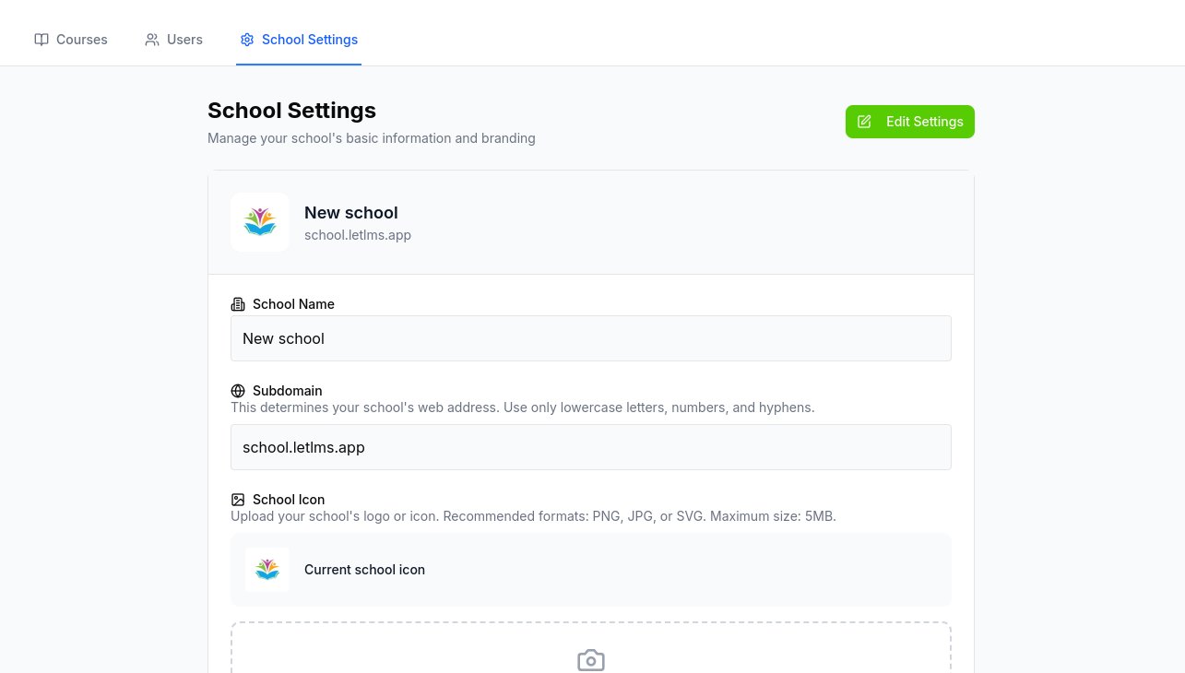This screenshot has width=1185, height=673.
Task: Click the Courses book icon
Action: point(41,40)
